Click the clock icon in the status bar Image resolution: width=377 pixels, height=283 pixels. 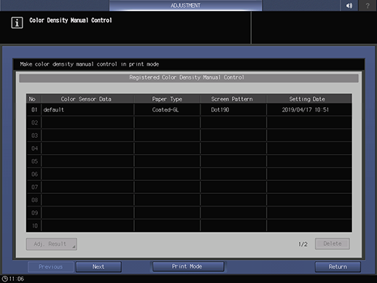coord(4,279)
